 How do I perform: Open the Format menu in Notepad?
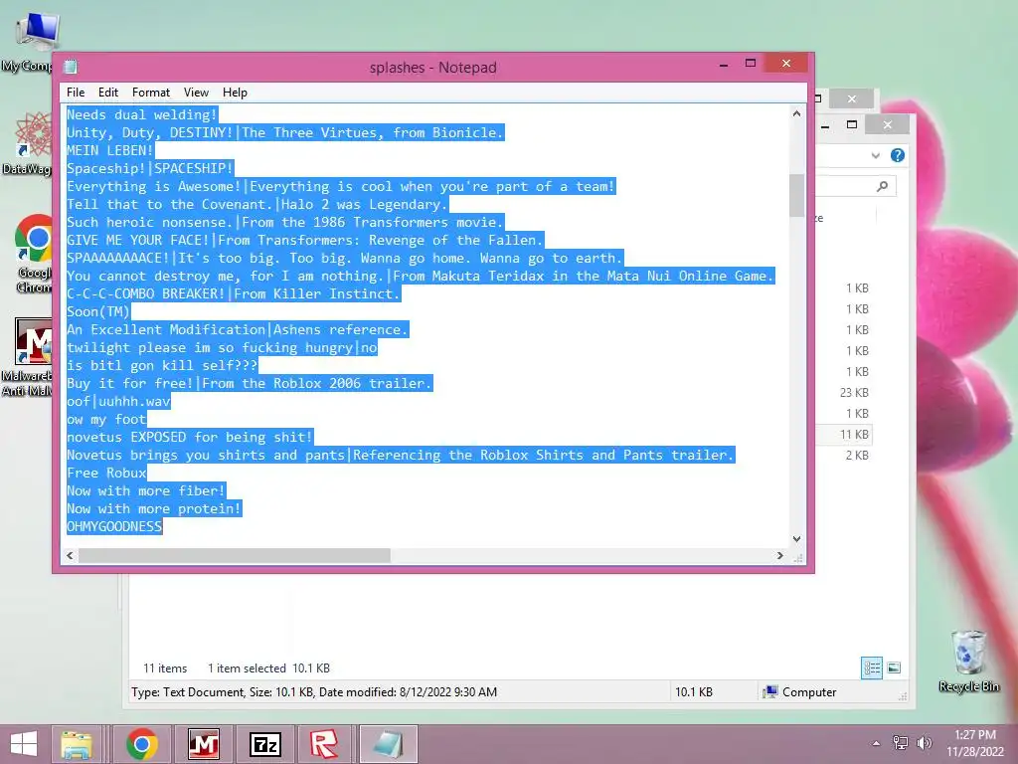(x=151, y=93)
